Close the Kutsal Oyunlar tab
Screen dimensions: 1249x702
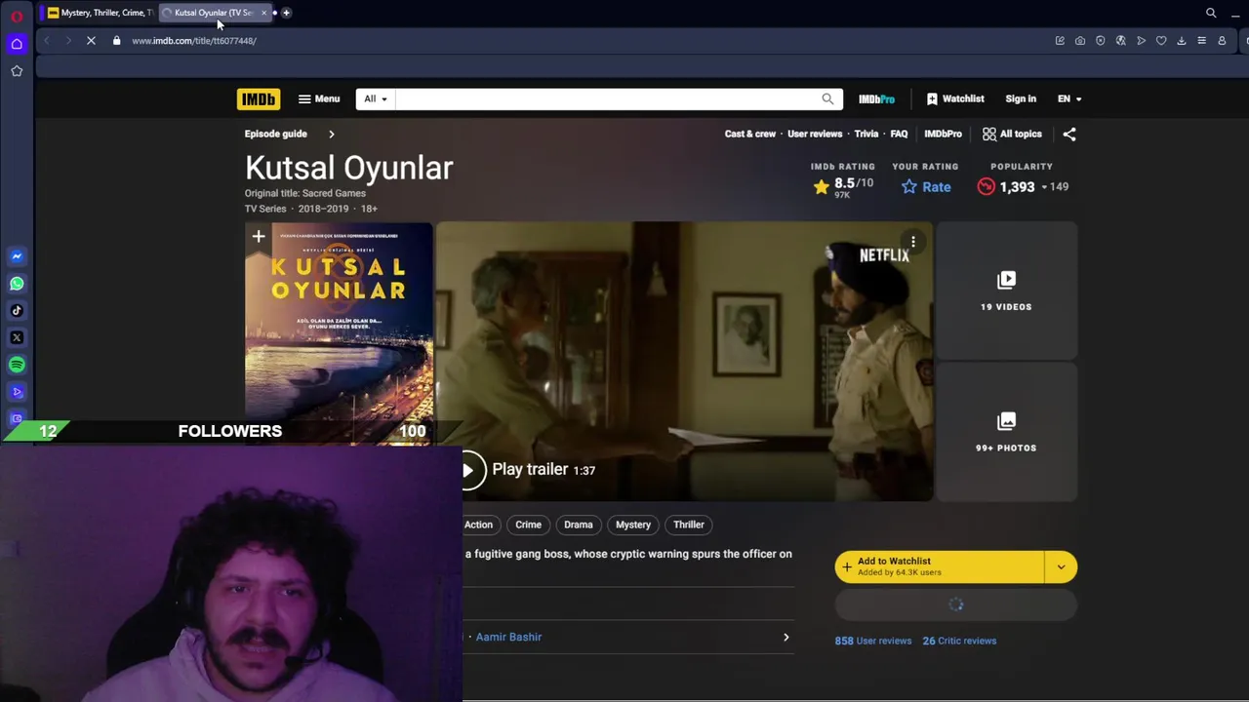point(263,13)
